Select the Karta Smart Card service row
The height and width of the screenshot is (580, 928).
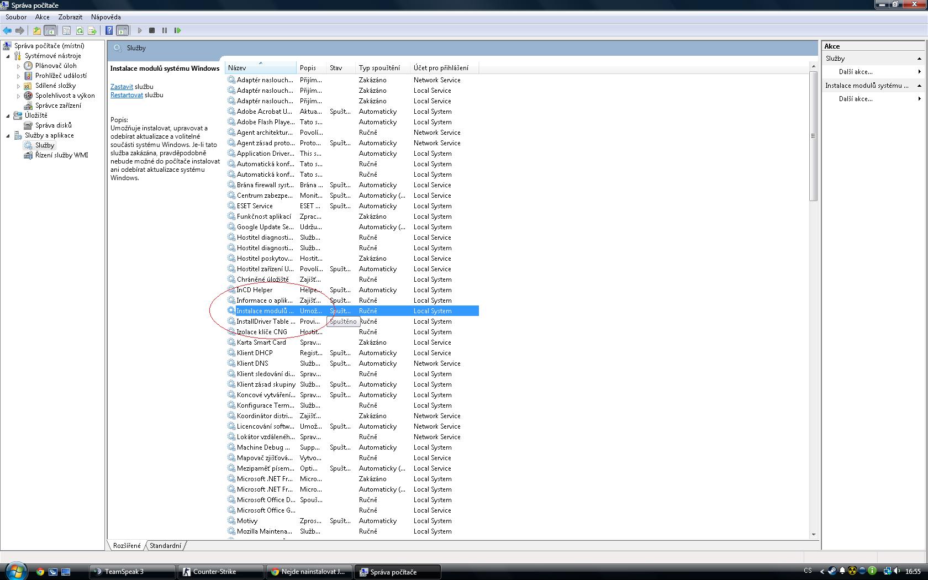pyautogui.click(x=352, y=342)
